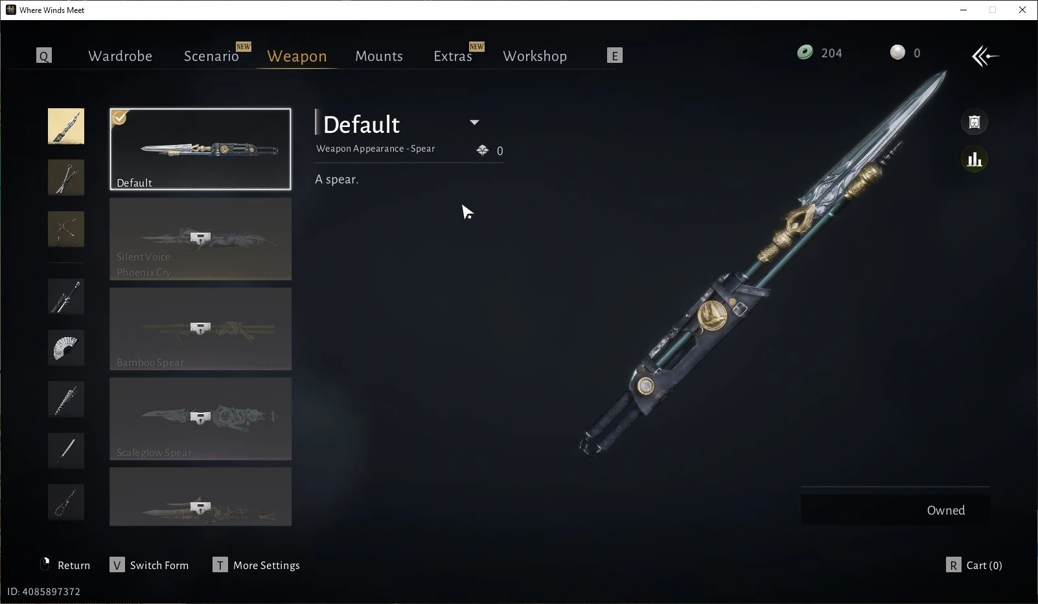Expand the Default appearance dropdown arrow
The height and width of the screenshot is (604, 1038).
[x=474, y=122]
